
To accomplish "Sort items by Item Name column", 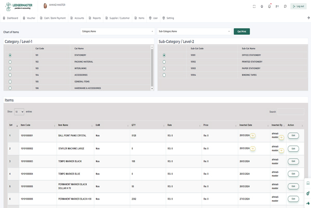I will coord(75,125).
